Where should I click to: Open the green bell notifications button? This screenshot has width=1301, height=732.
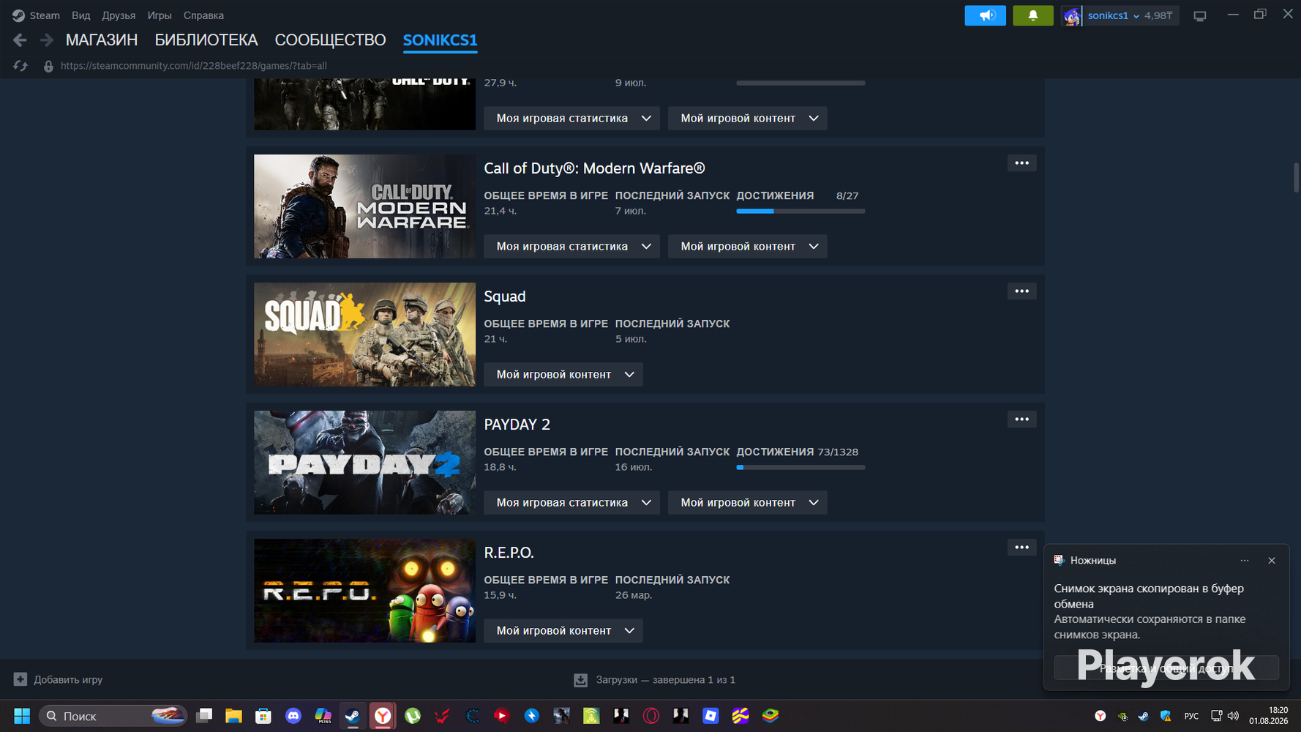click(1032, 15)
